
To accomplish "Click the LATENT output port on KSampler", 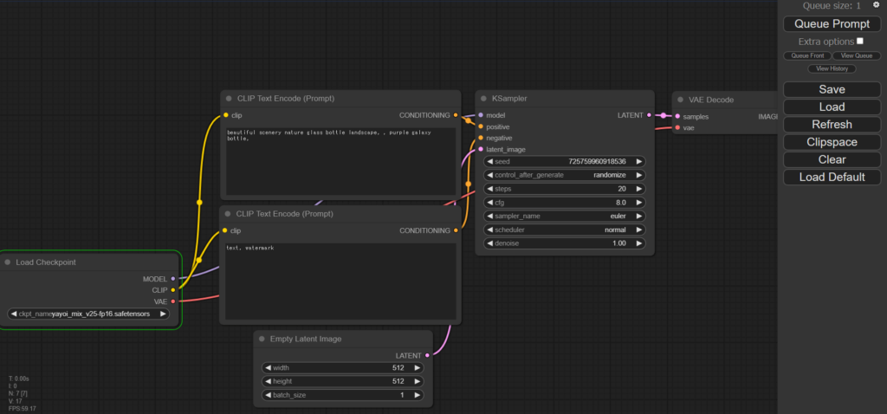I will click(x=649, y=115).
